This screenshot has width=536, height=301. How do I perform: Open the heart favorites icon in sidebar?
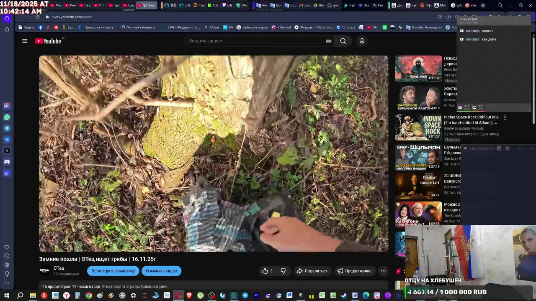click(x=7, y=247)
